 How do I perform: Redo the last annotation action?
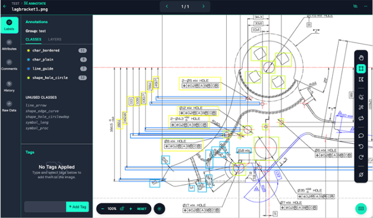point(361,157)
